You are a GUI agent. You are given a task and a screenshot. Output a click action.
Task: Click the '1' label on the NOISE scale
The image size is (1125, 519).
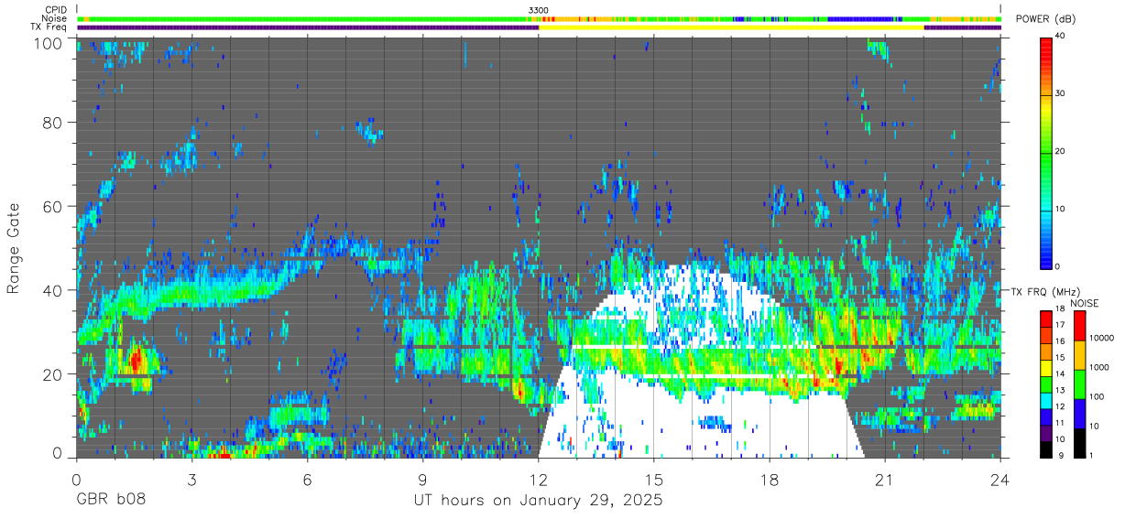click(x=1092, y=455)
